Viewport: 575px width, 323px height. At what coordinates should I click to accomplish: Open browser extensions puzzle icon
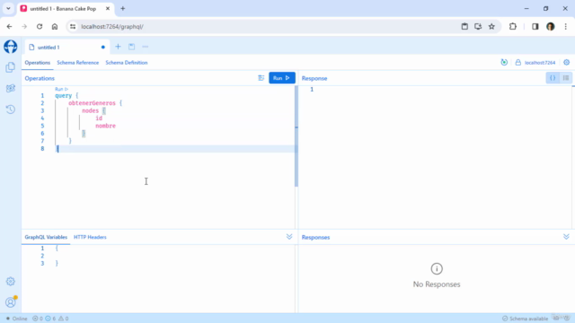click(513, 26)
